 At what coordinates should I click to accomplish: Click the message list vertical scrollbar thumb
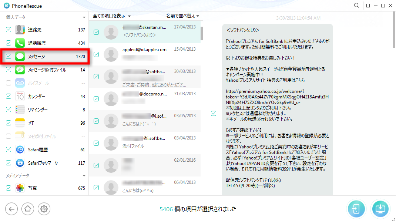202,33
